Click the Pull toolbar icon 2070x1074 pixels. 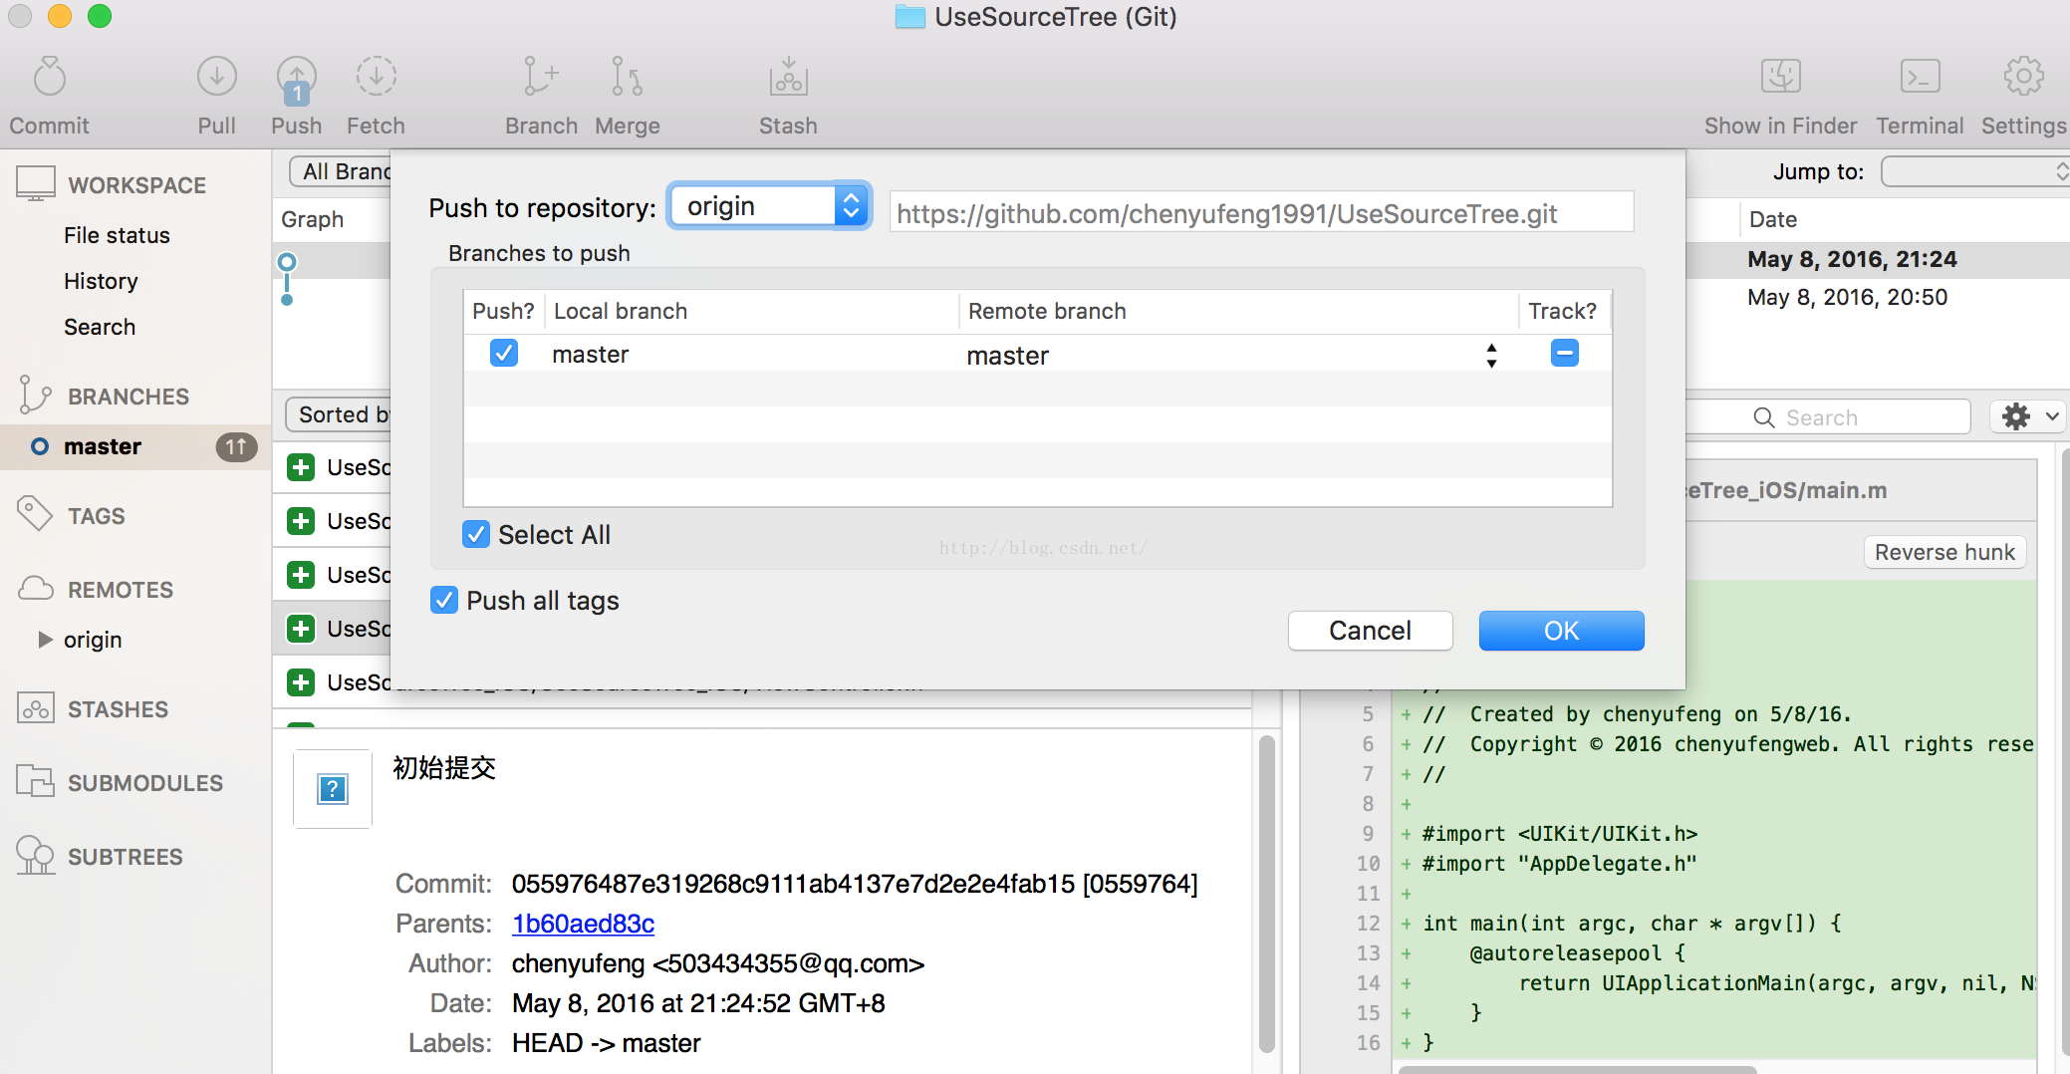click(216, 78)
